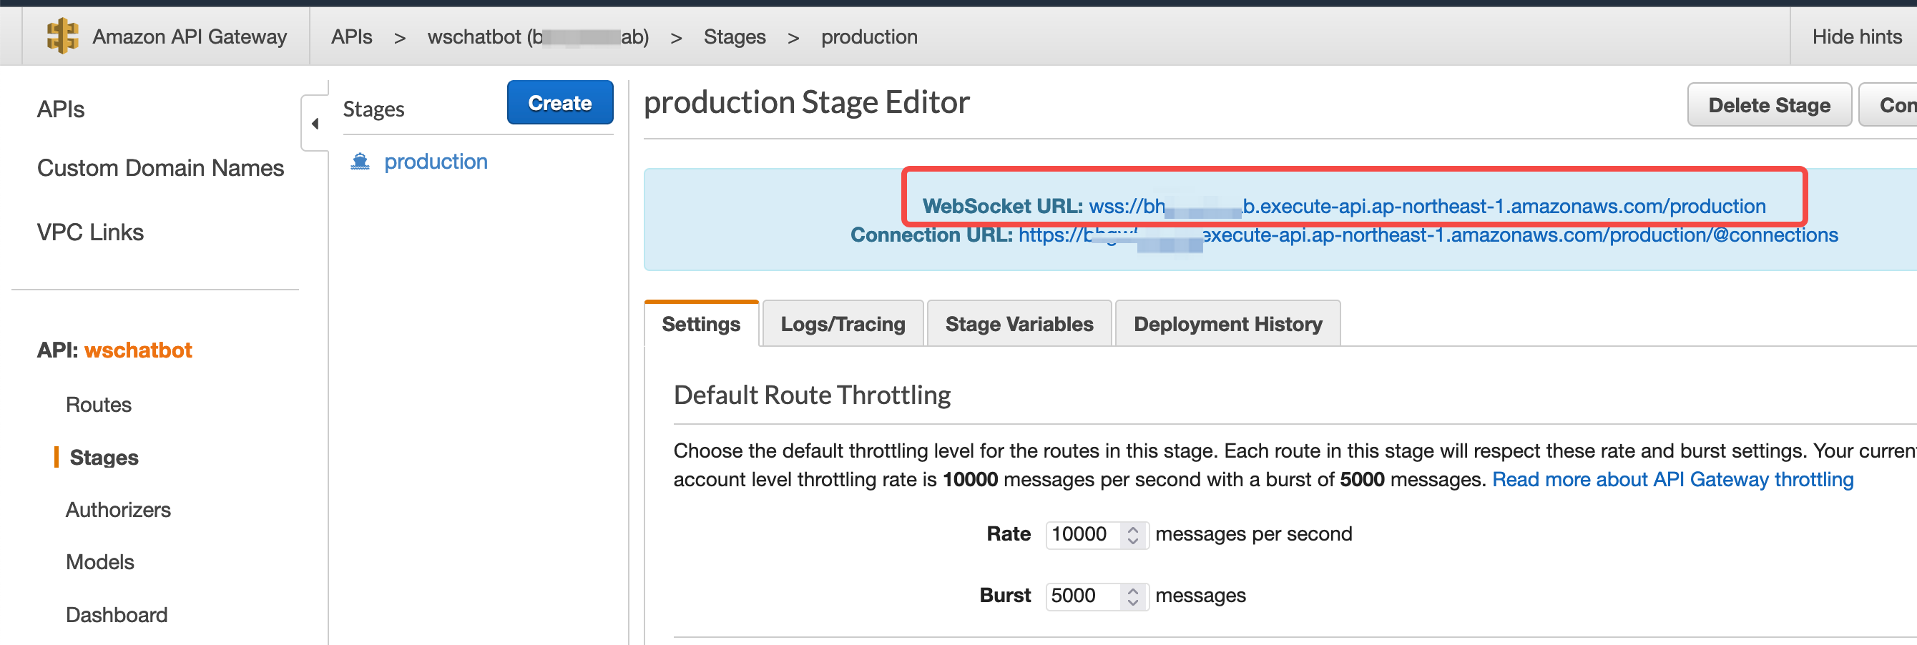Open the Deployment History tab
This screenshot has width=1917, height=645.
coord(1228,324)
